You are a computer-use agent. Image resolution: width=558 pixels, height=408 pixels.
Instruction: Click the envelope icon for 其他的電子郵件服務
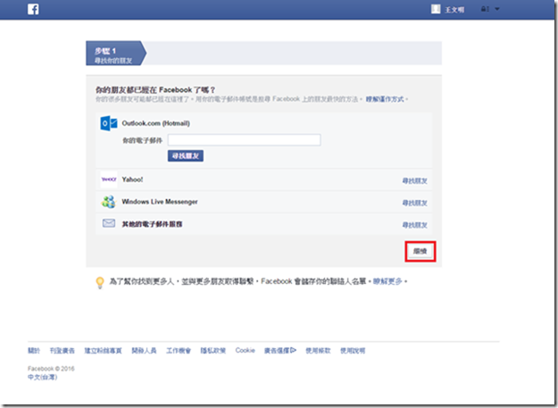point(109,223)
